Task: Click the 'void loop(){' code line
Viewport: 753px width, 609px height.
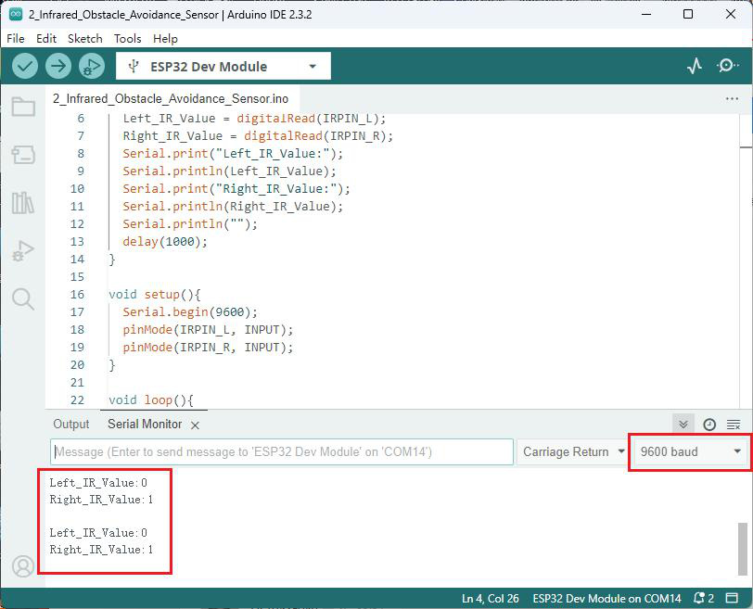Action: pos(151,400)
